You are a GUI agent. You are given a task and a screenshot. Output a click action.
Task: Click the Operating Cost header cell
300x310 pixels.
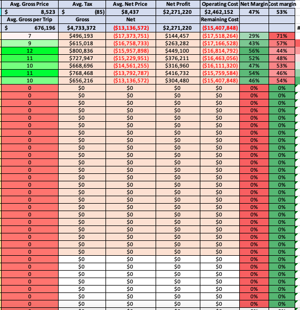[220, 4]
